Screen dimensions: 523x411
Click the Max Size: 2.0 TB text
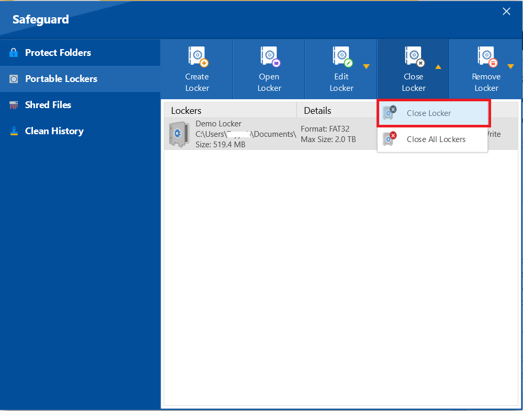pyautogui.click(x=328, y=139)
